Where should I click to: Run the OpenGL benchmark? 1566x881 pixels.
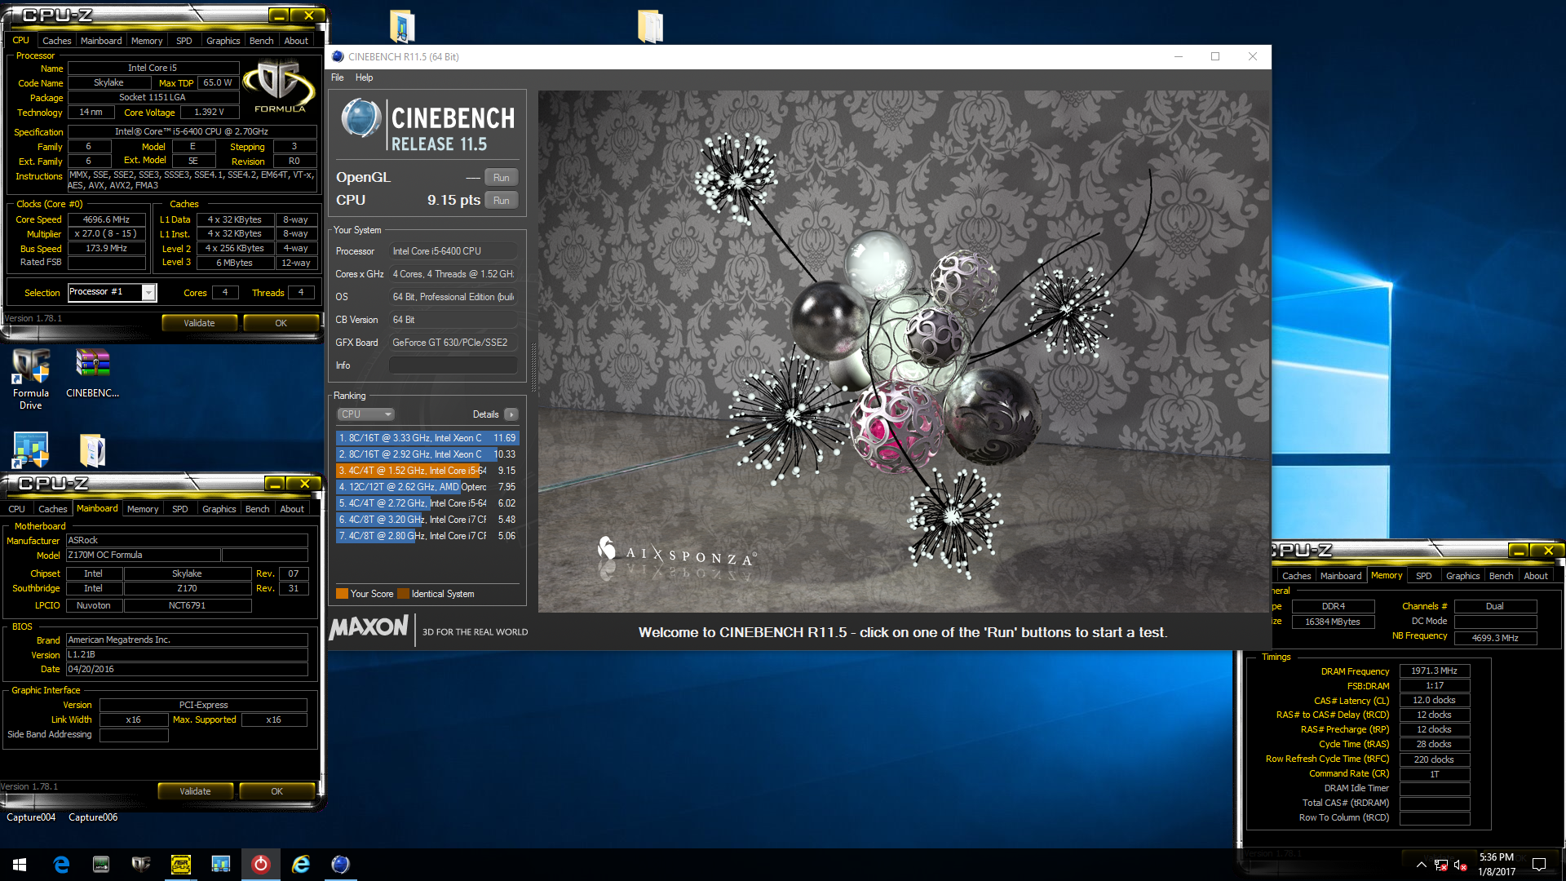point(502,178)
